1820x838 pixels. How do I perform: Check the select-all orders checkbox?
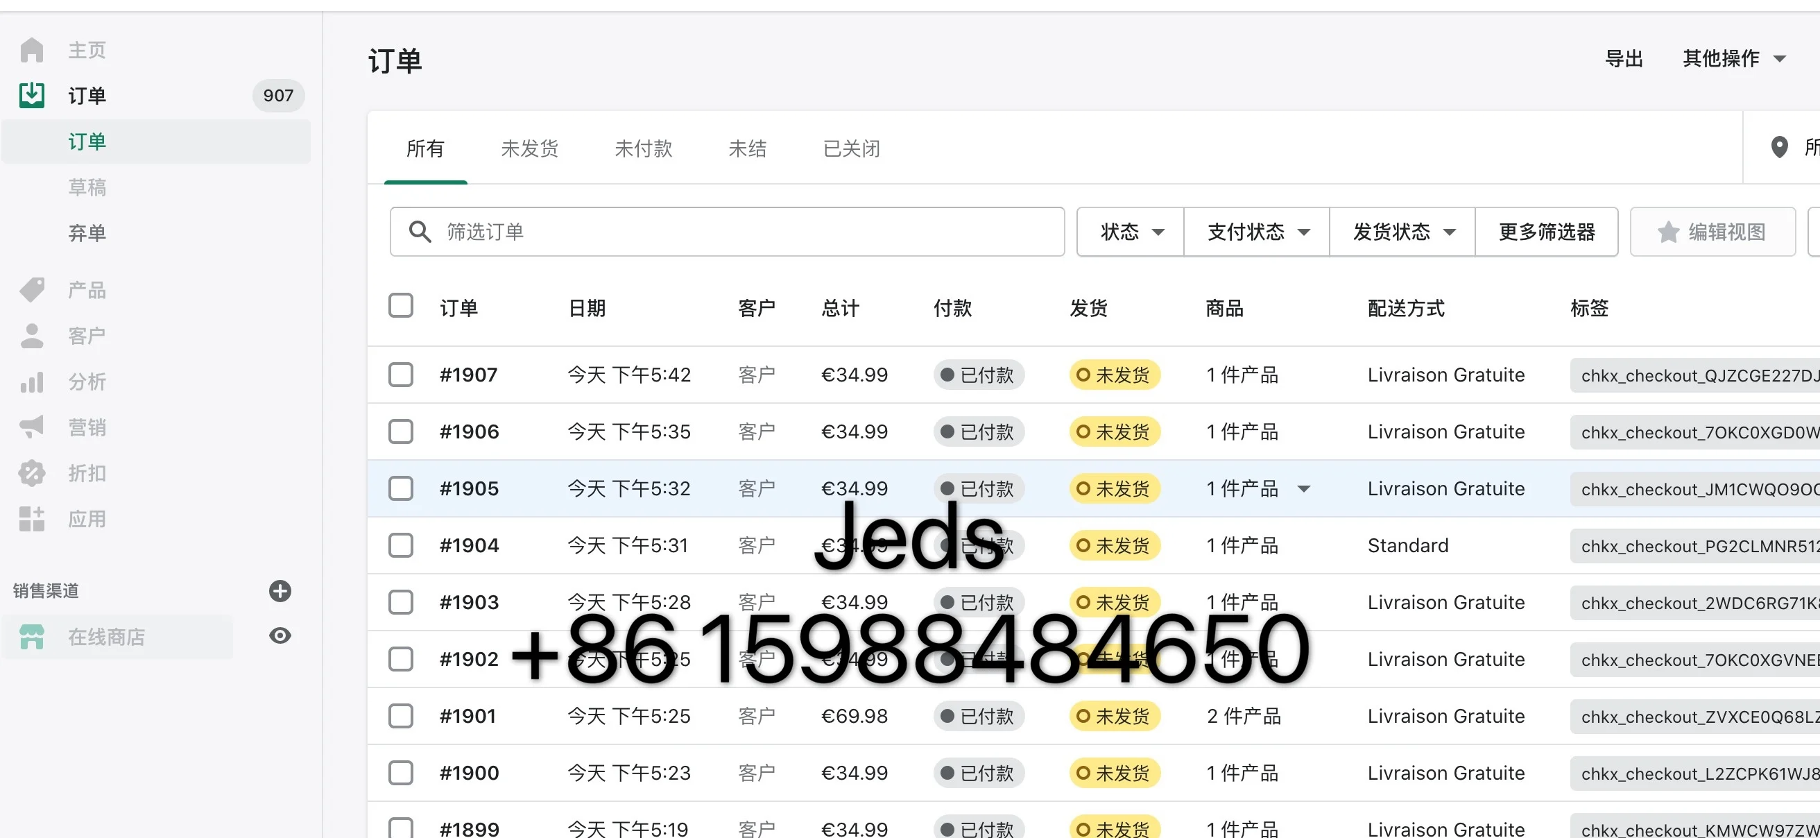pos(401,306)
